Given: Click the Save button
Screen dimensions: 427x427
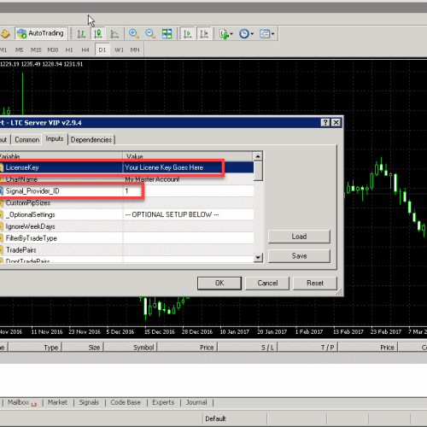Looking at the screenshot, I should pos(299,256).
